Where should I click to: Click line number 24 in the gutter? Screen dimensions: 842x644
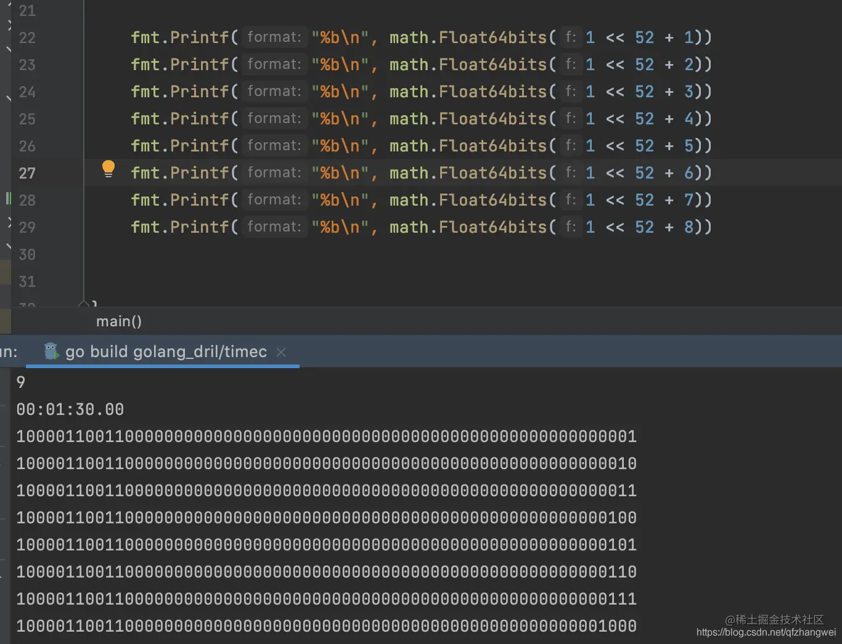point(27,92)
